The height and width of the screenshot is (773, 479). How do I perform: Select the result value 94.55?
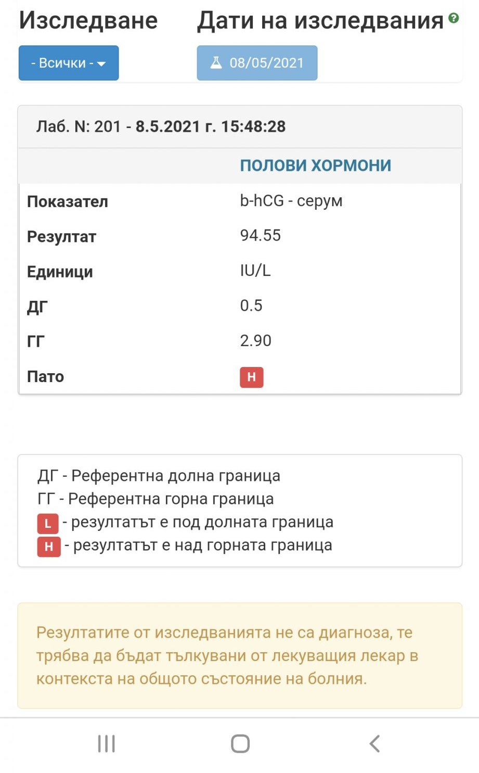pos(260,235)
